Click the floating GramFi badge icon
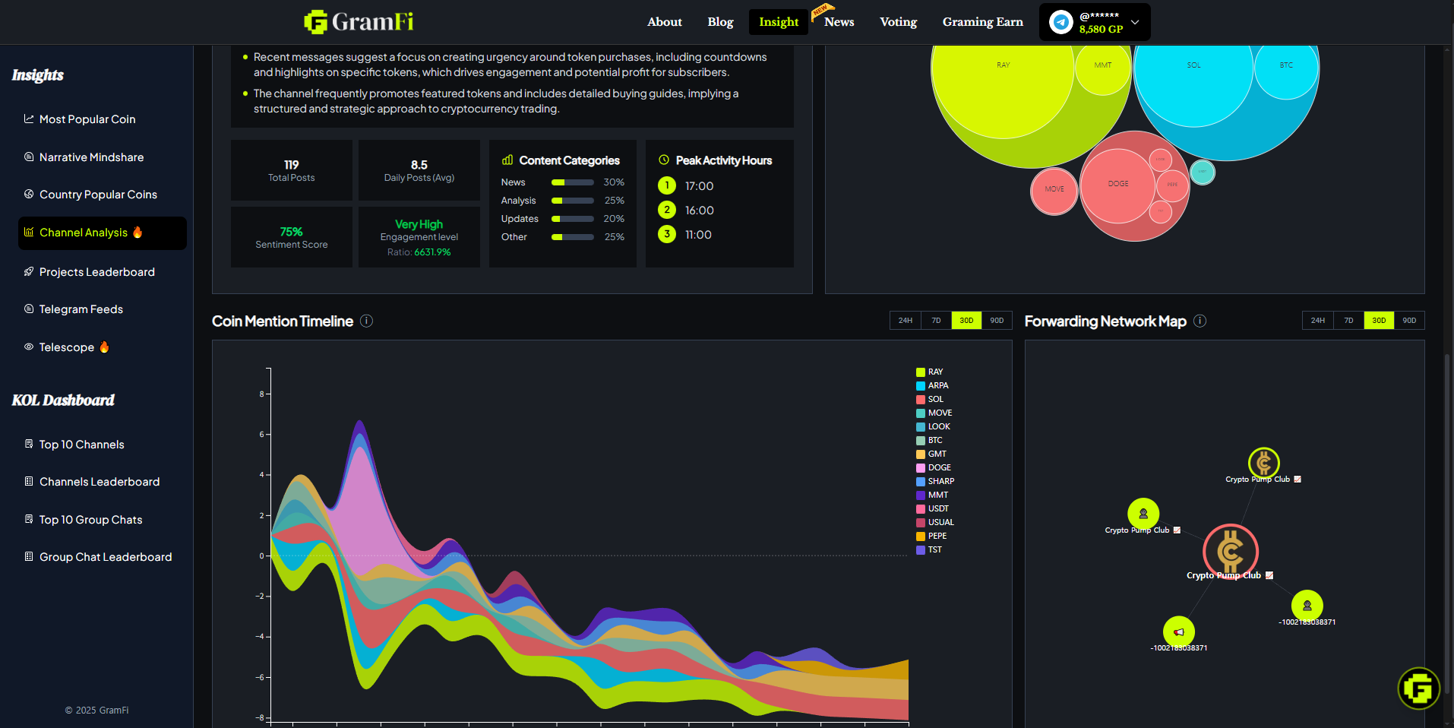Viewport: 1454px width, 728px height. [1418, 688]
